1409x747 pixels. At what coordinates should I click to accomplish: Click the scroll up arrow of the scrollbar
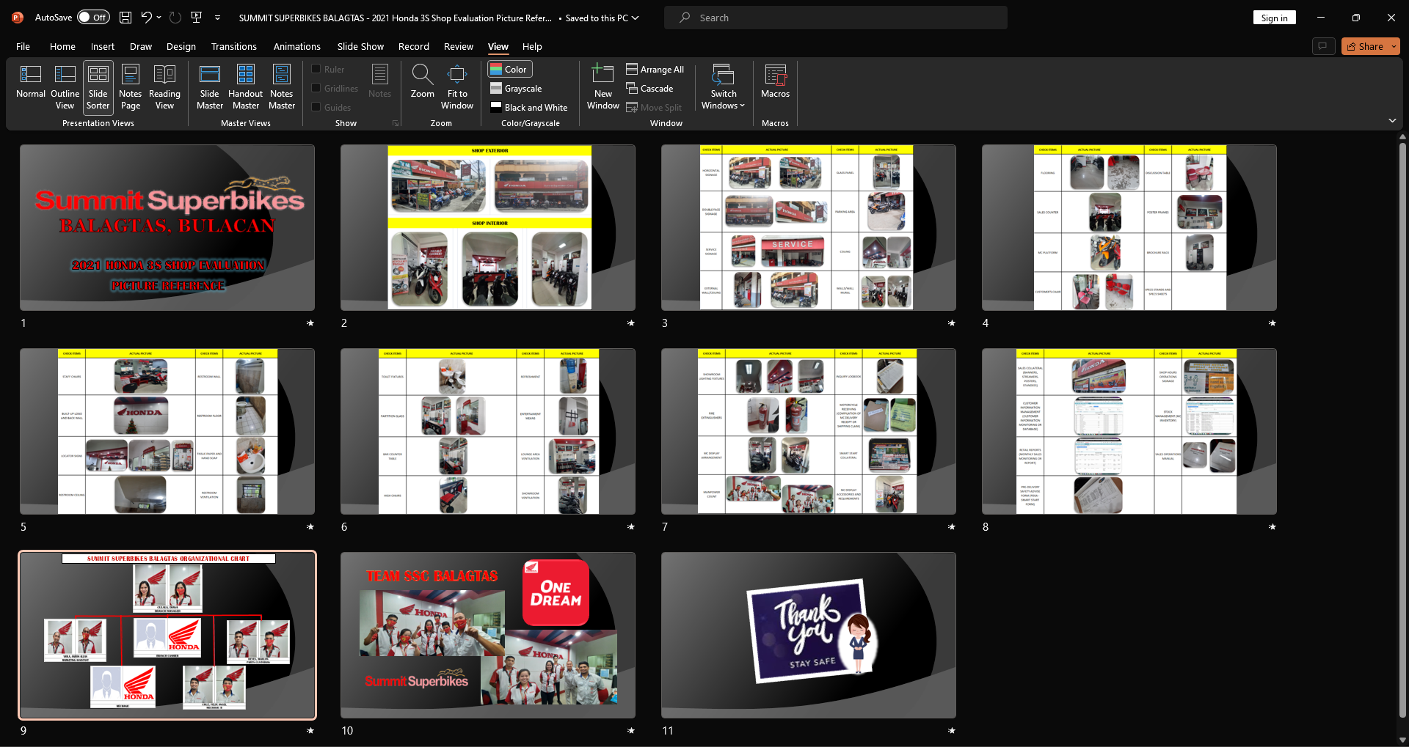(1402, 137)
